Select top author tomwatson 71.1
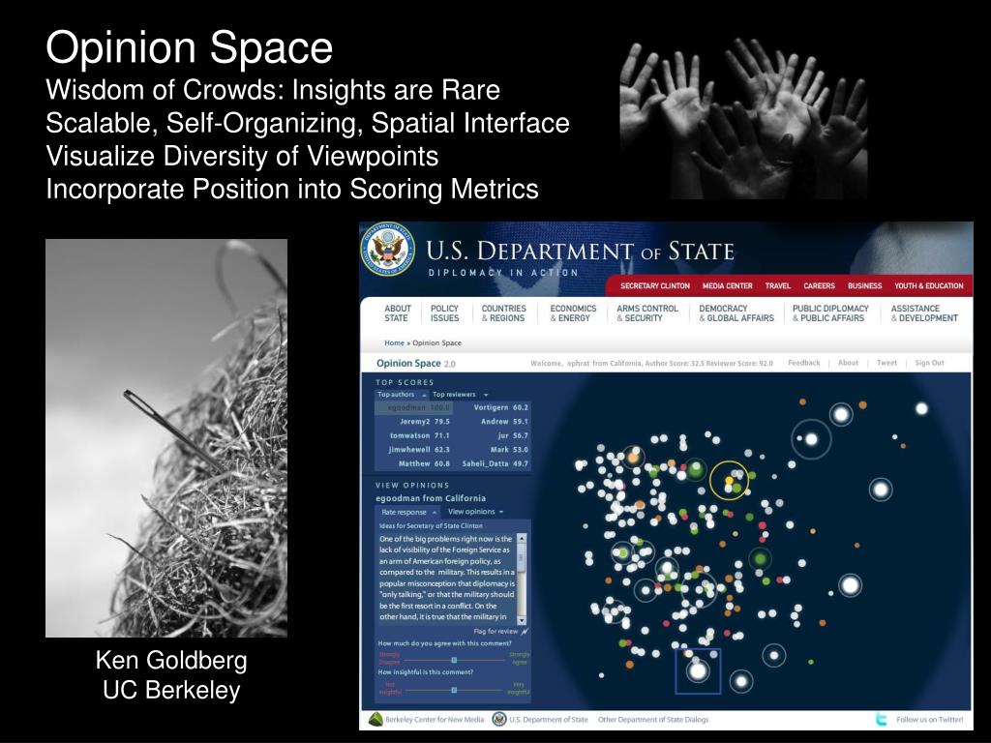991x743 pixels. tap(420, 436)
